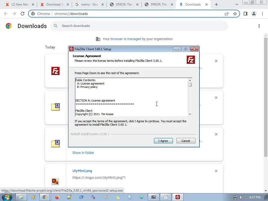Open 7-Zip from the taskbar

153,197
